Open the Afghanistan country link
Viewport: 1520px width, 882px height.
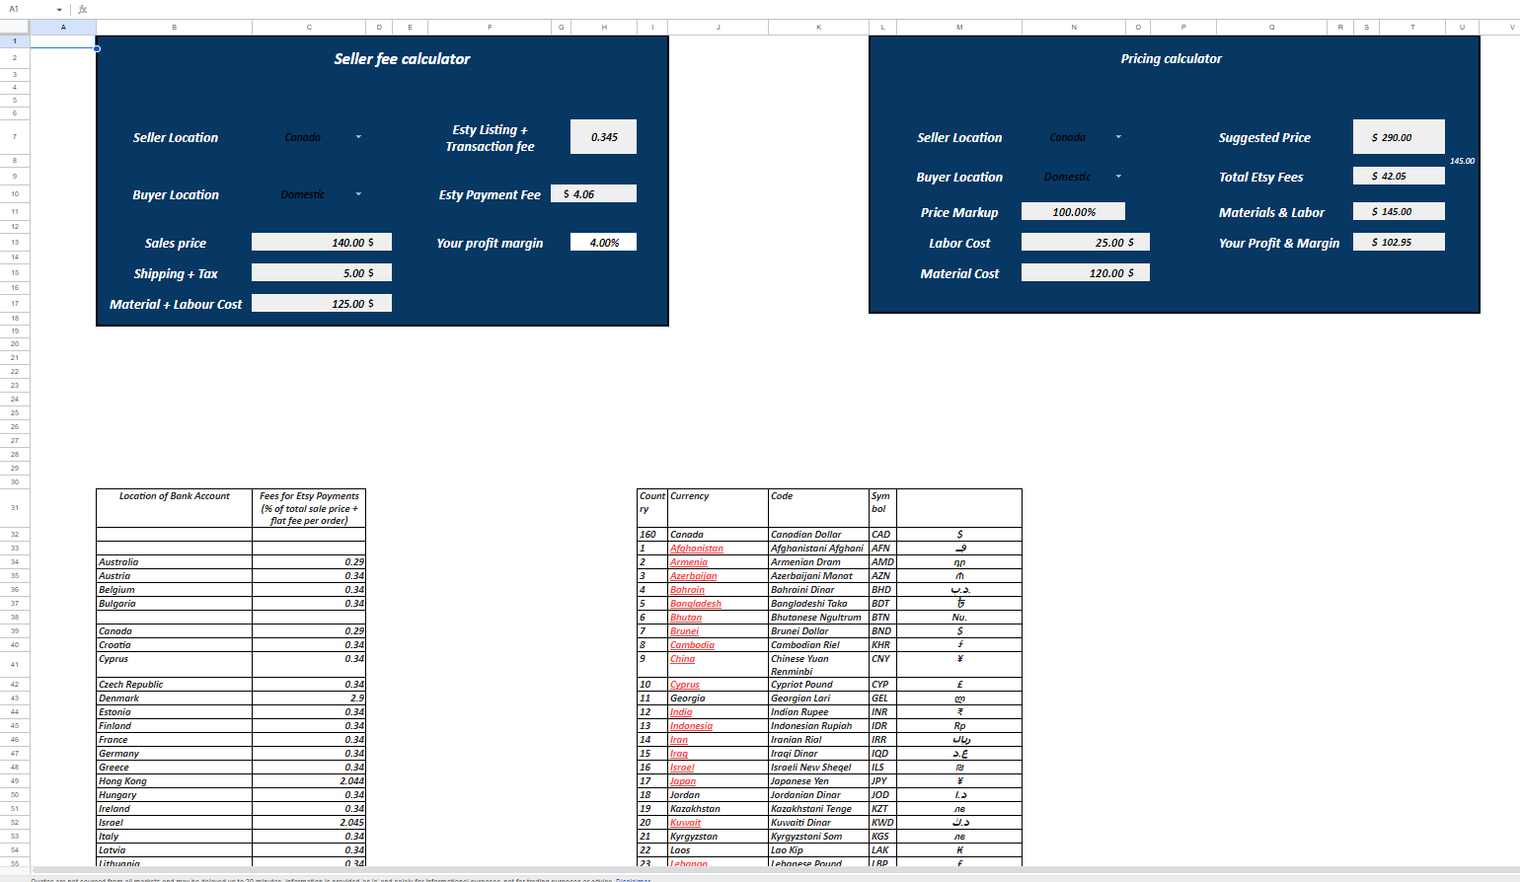coord(697,549)
